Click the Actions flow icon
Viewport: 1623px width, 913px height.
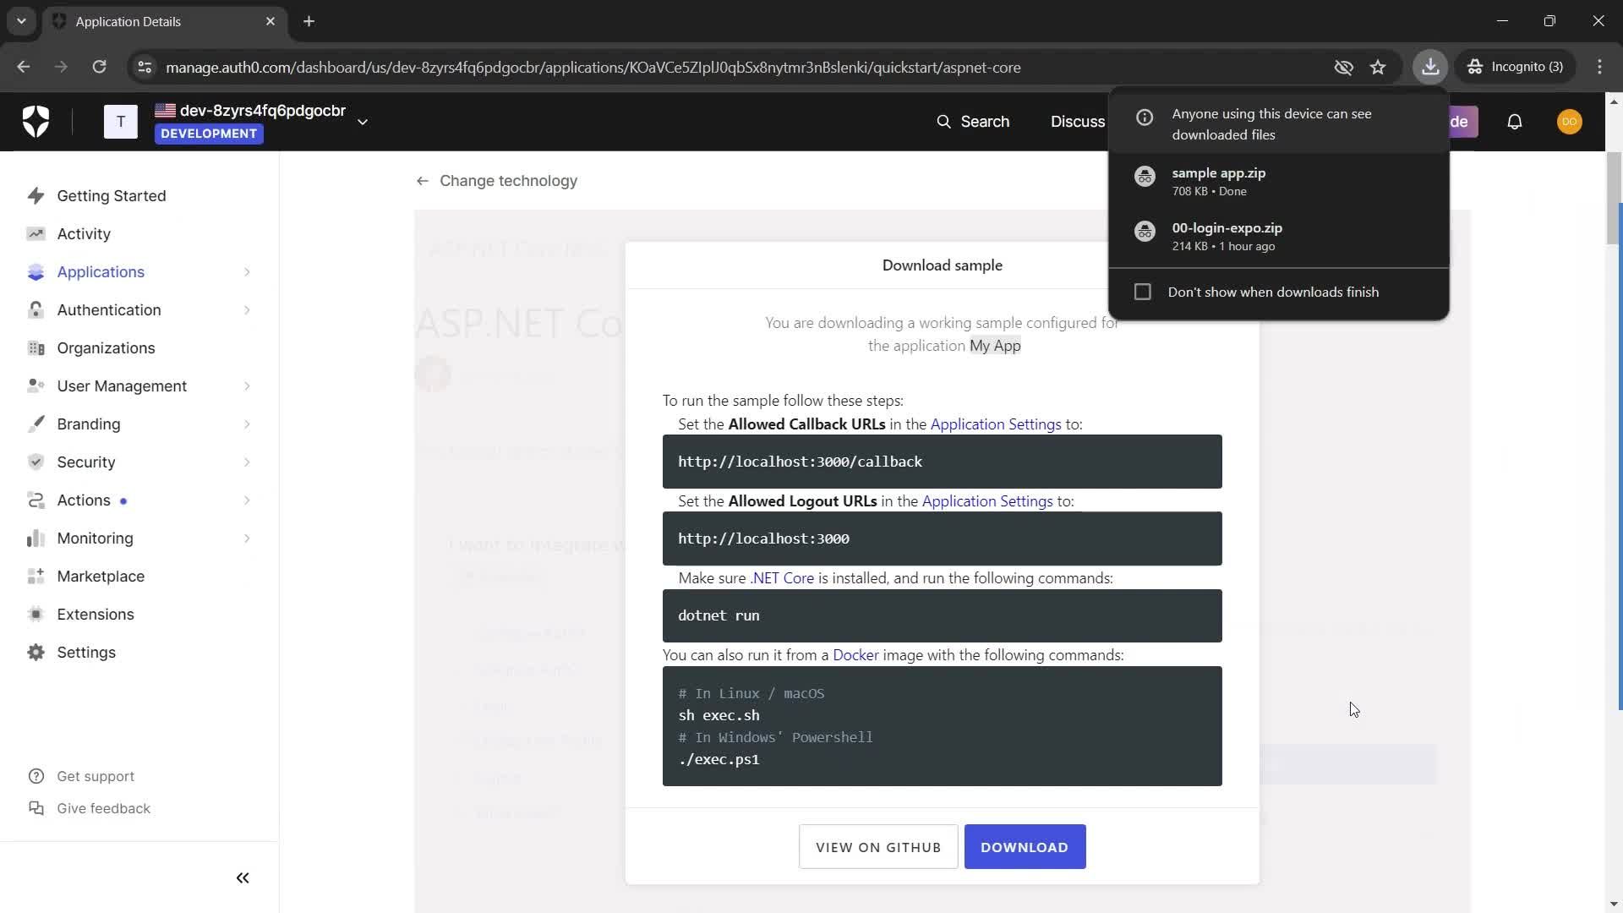coord(36,500)
